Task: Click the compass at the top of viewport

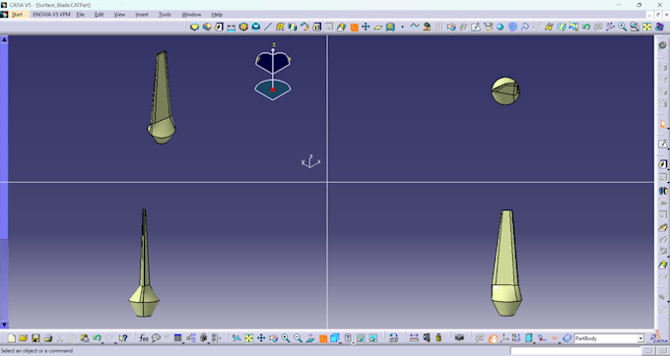Action: [x=273, y=72]
